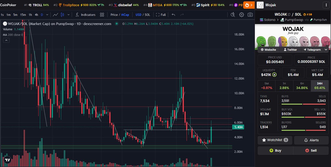Click the green status dot beside chart title
This screenshot has width=331, height=167.
tap(117, 24)
